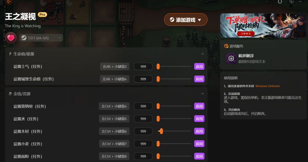Collapse the 生命值/能量 section chevron
The image size is (308, 162).
[202, 54]
